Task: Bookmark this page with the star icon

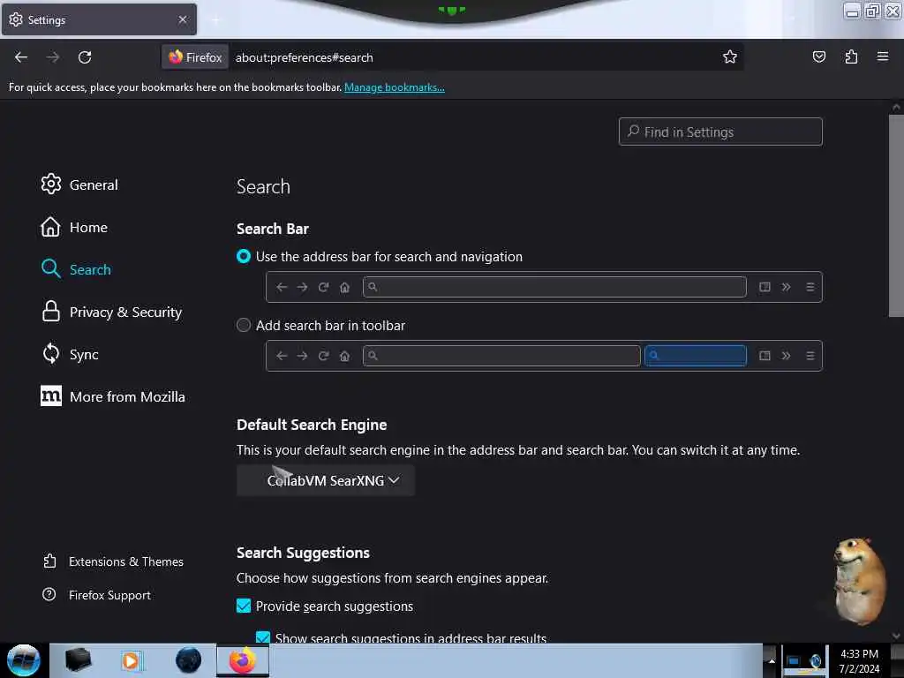Action: 730,56
